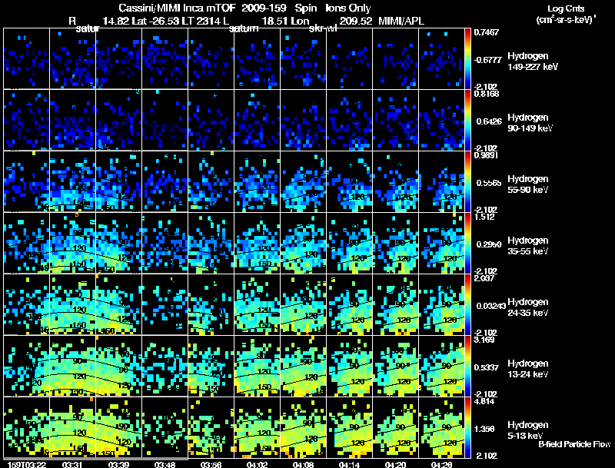Click the Hydrogen 55-90 keV color bar

pyautogui.click(x=467, y=181)
